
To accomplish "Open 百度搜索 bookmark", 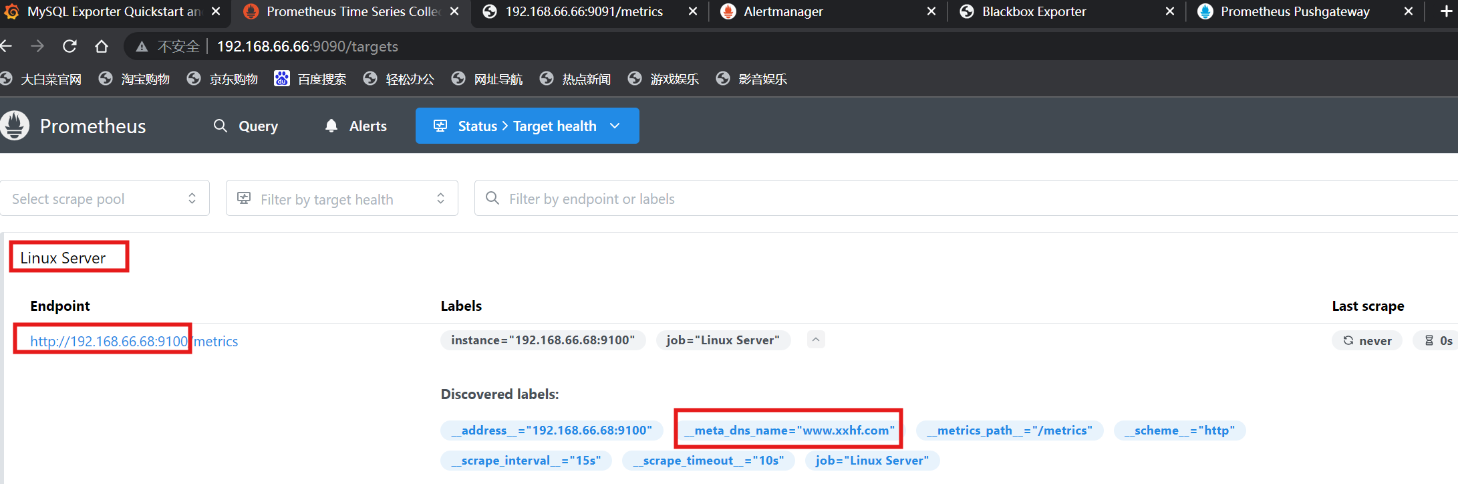I will pyautogui.click(x=311, y=79).
